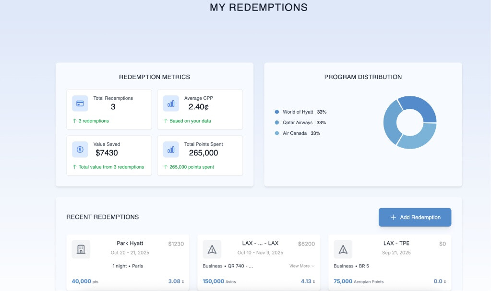This screenshot has height=291, width=491.
Task: Click the Qatar Airways legend dot
Action: (x=277, y=123)
